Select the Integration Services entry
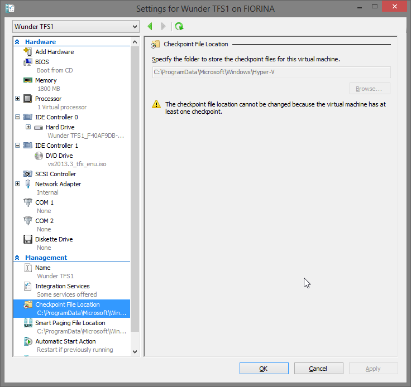Screen dimensions: 411x387 click(x=63, y=286)
